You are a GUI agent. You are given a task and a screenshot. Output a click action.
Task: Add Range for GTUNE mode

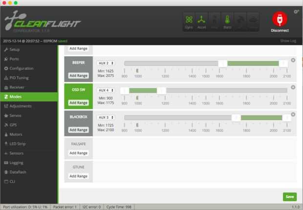tap(79, 176)
